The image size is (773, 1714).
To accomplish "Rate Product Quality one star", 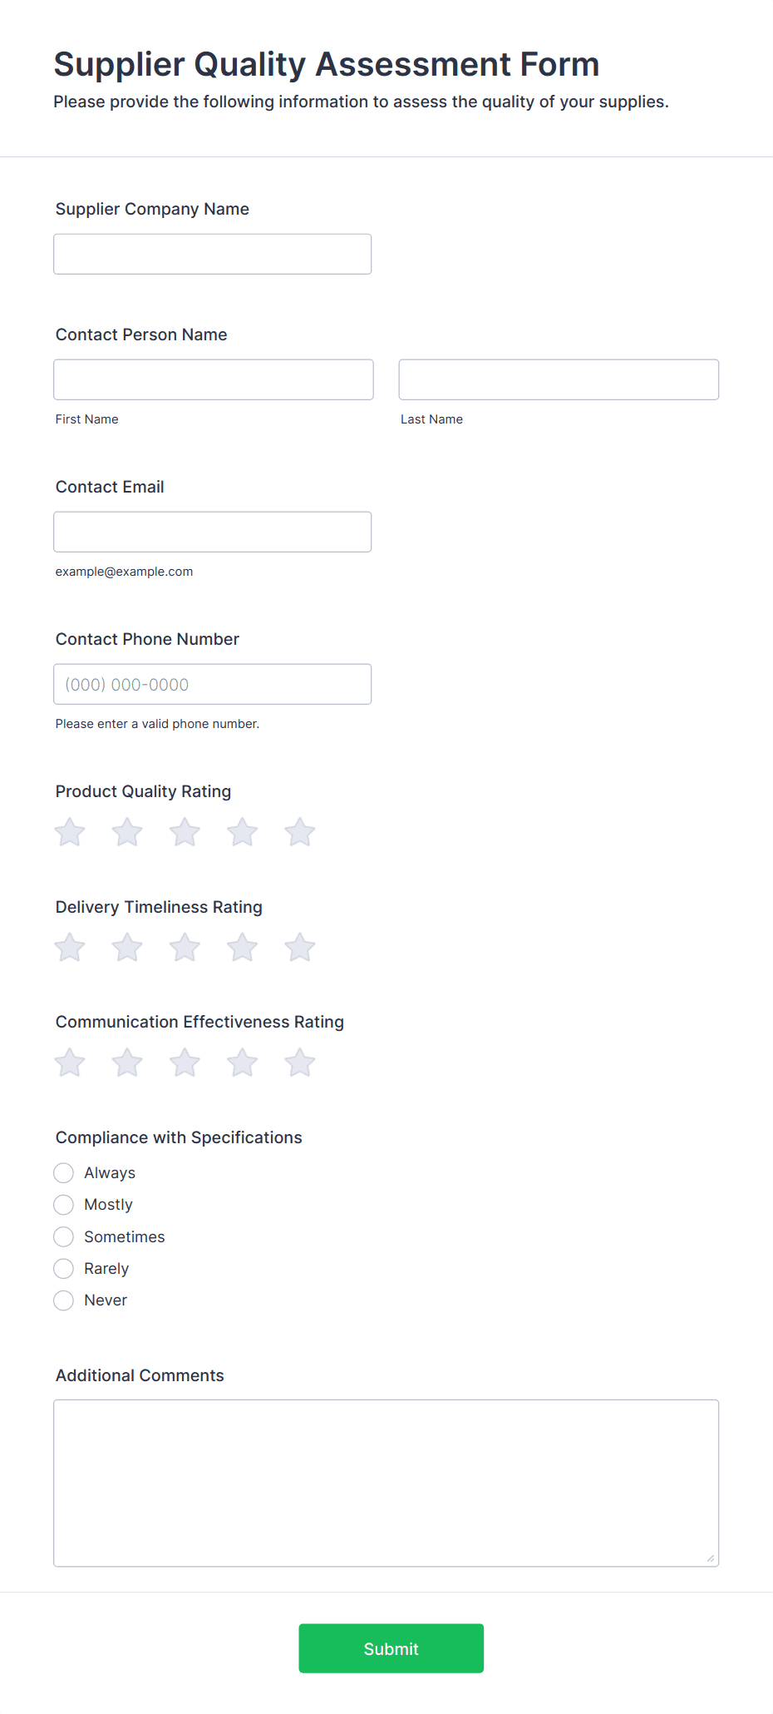I will coord(70,832).
